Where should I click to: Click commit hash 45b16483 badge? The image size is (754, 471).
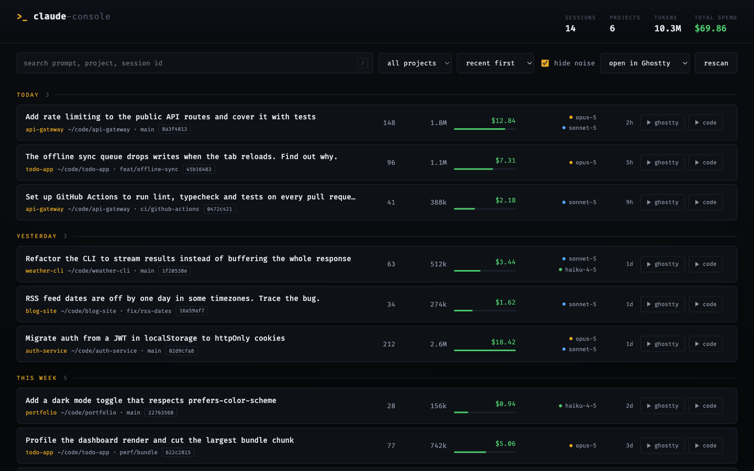pos(199,170)
